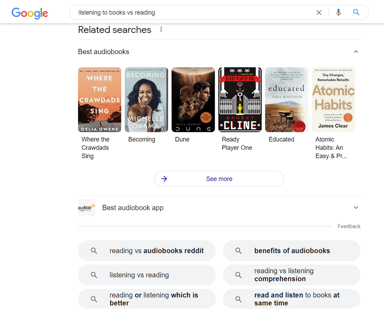Screen dimensions: 384x328
Task: Click magnifier icon beside reading vs listening comprehension
Action: point(238,275)
